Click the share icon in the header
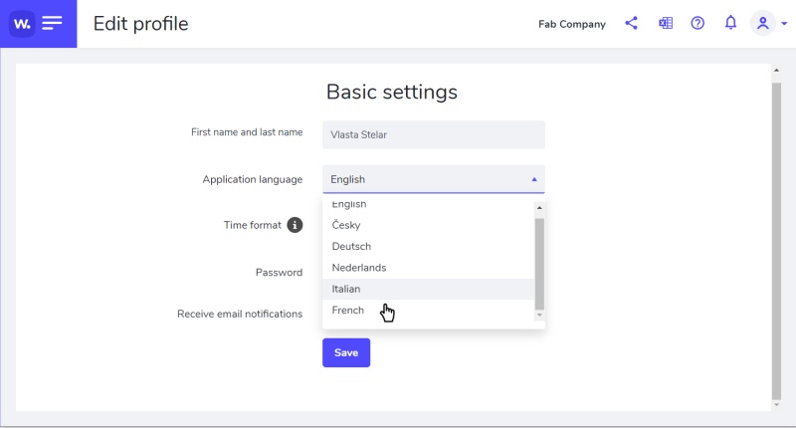 pos(631,23)
